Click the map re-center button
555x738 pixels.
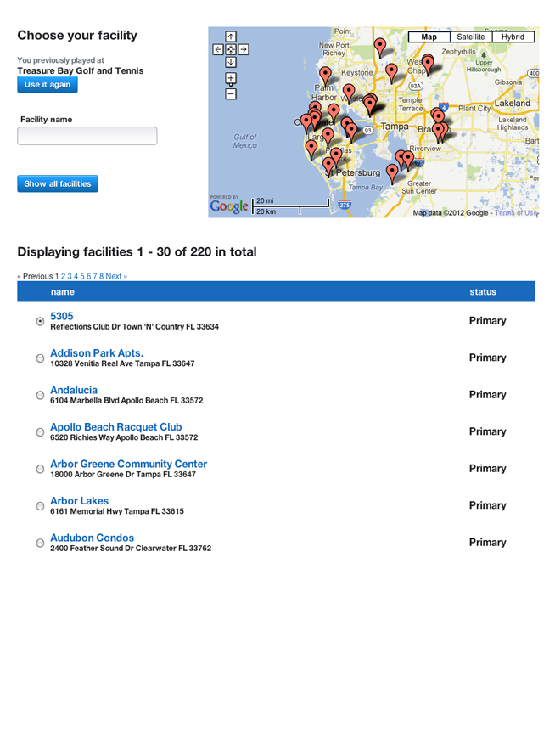230,50
